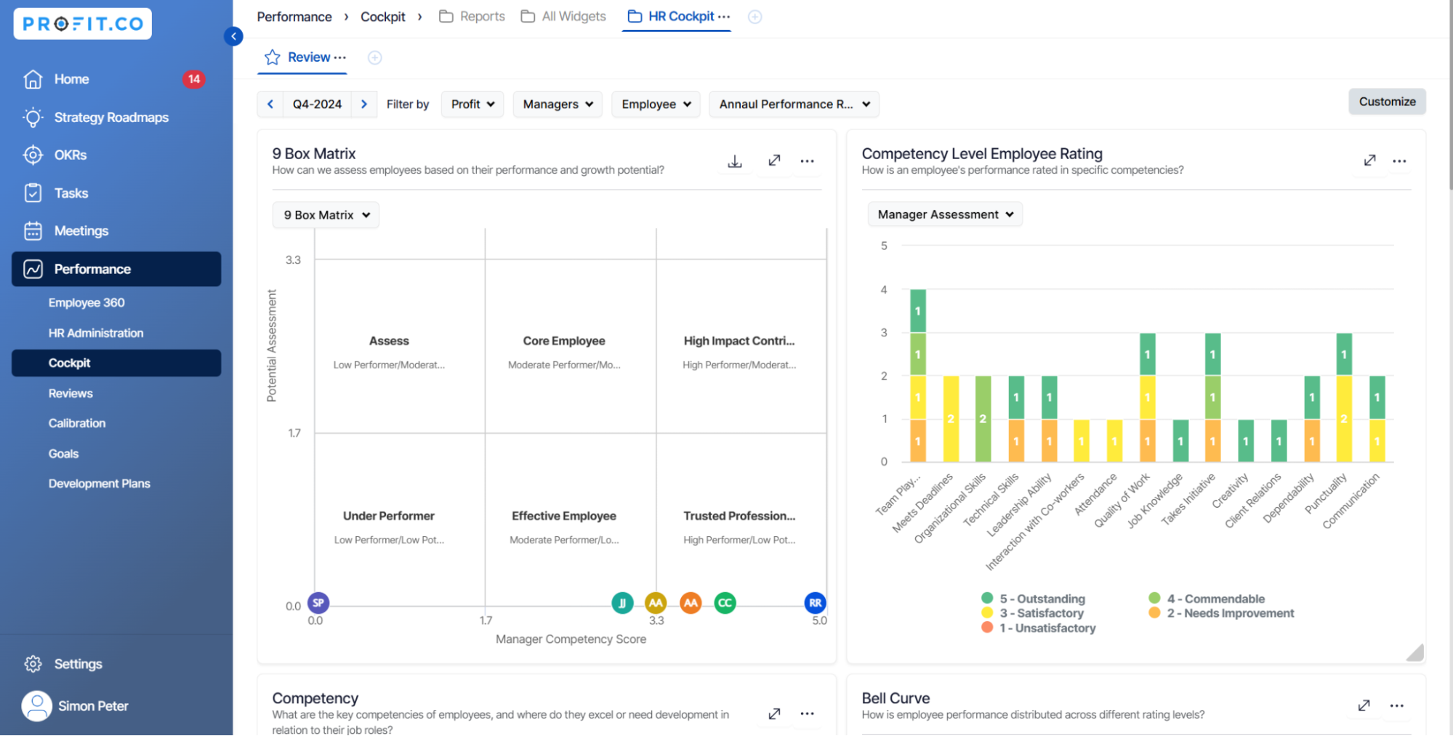Open the 9 Box Matrix chart type dropdown
This screenshot has width=1453, height=736.
click(326, 215)
